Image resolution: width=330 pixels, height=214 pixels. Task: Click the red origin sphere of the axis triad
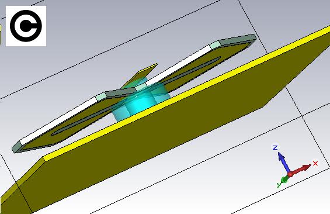pyautogui.click(x=290, y=174)
